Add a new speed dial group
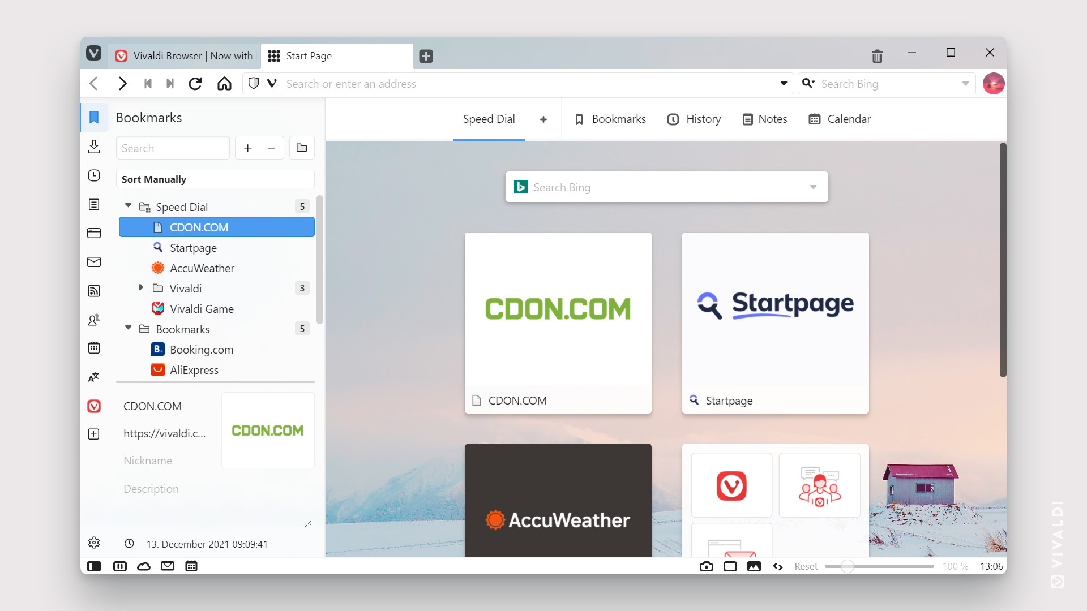 [543, 119]
